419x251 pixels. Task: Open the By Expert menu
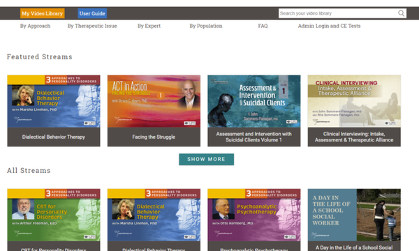click(149, 26)
